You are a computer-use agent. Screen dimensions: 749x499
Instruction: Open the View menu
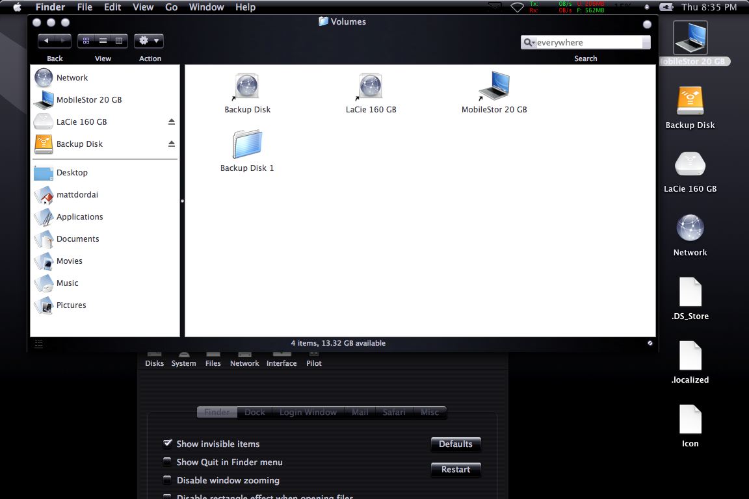143,7
